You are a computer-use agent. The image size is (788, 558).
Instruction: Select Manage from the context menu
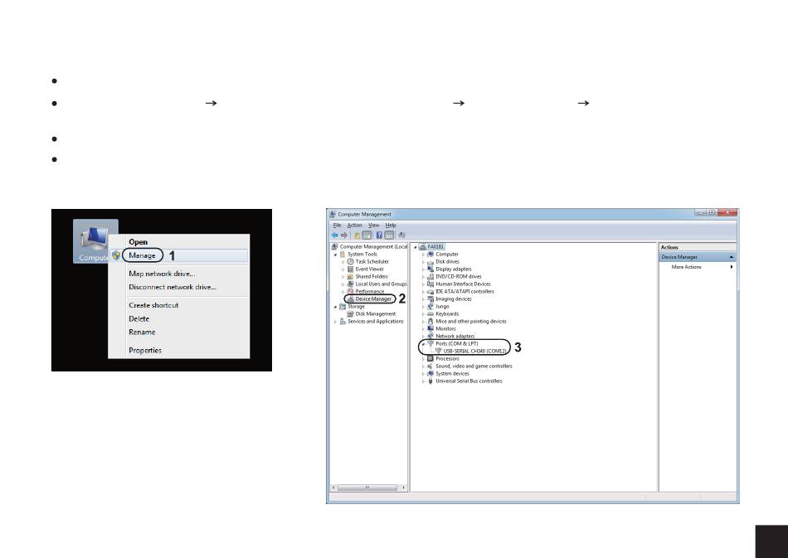[x=142, y=255]
